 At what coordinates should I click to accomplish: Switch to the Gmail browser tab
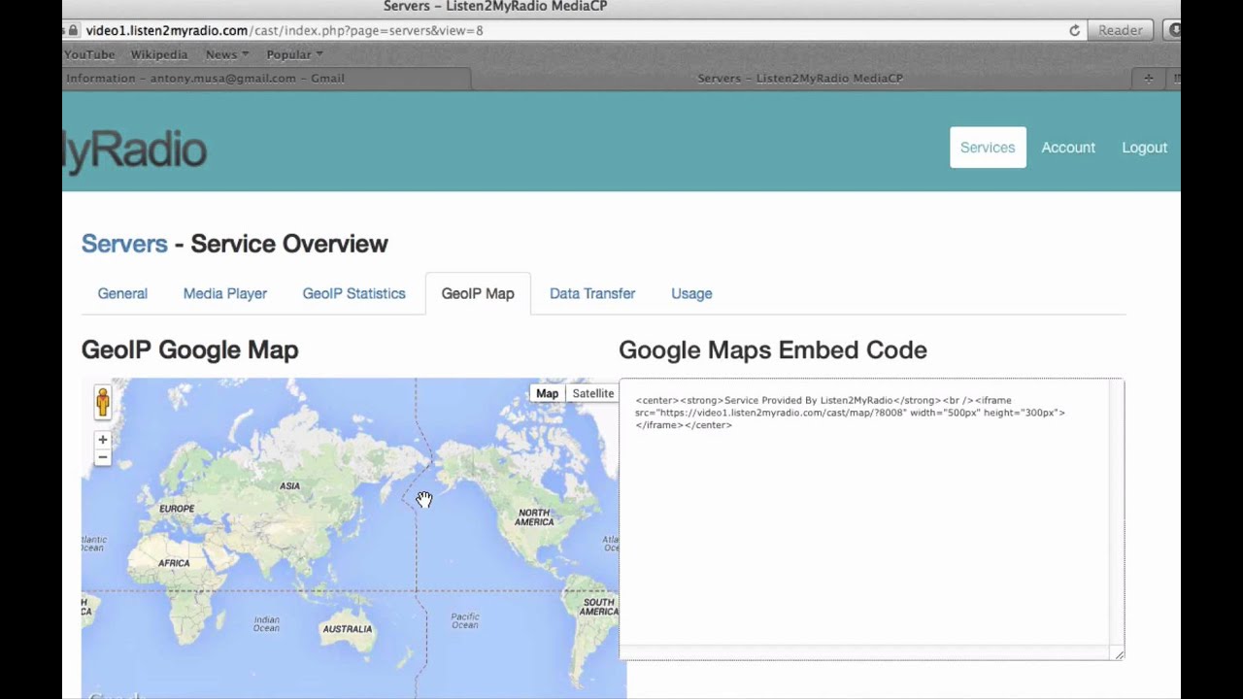pos(267,78)
